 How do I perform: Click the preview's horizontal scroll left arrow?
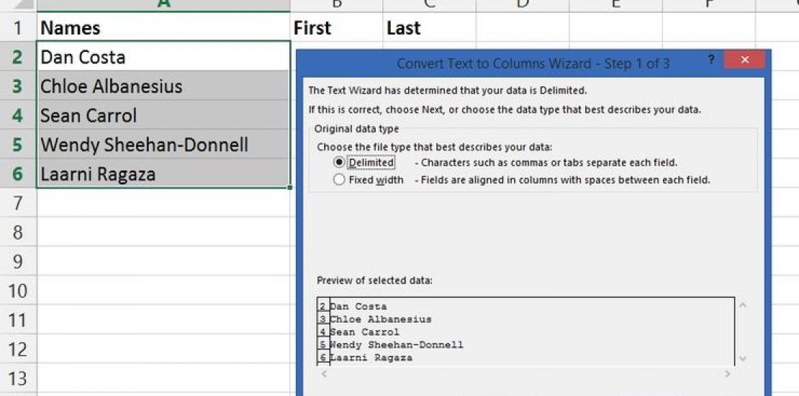pos(323,374)
